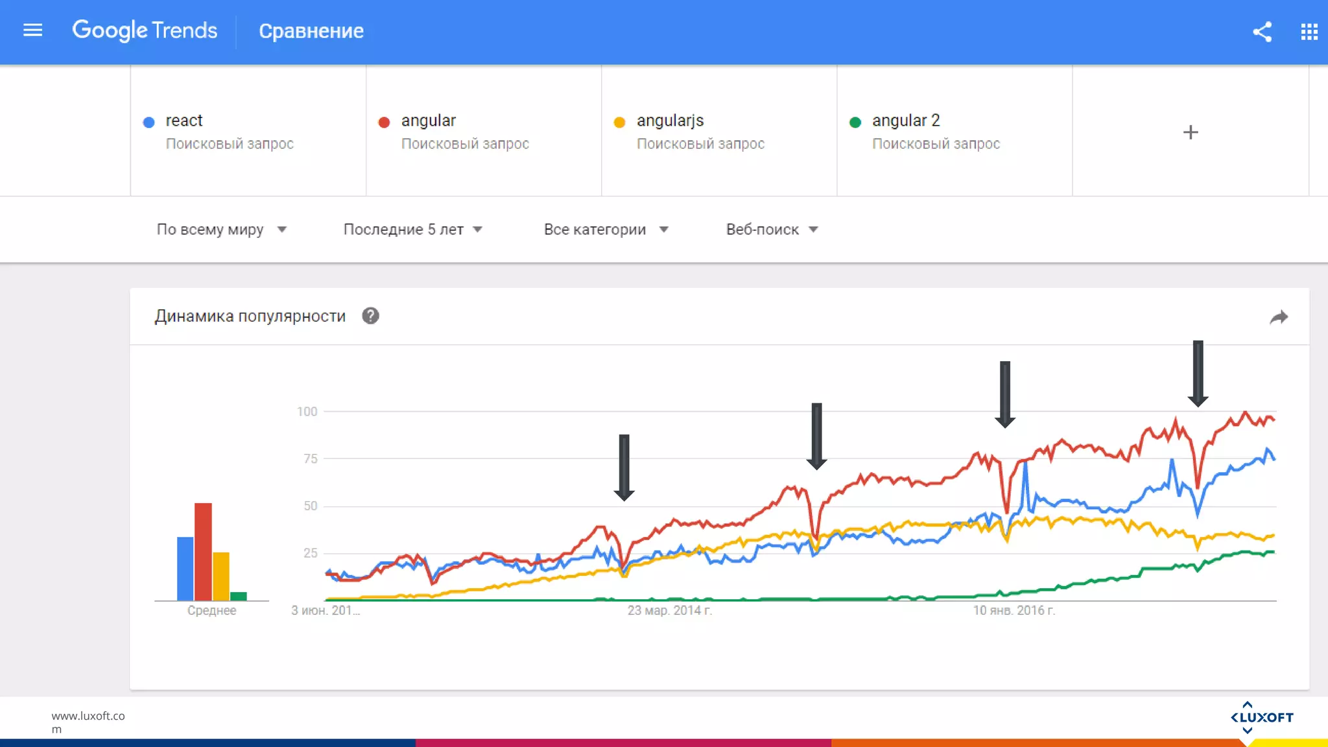Select the 'angularjs' search term card
The height and width of the screenshot is (747, 1328).
719,131
